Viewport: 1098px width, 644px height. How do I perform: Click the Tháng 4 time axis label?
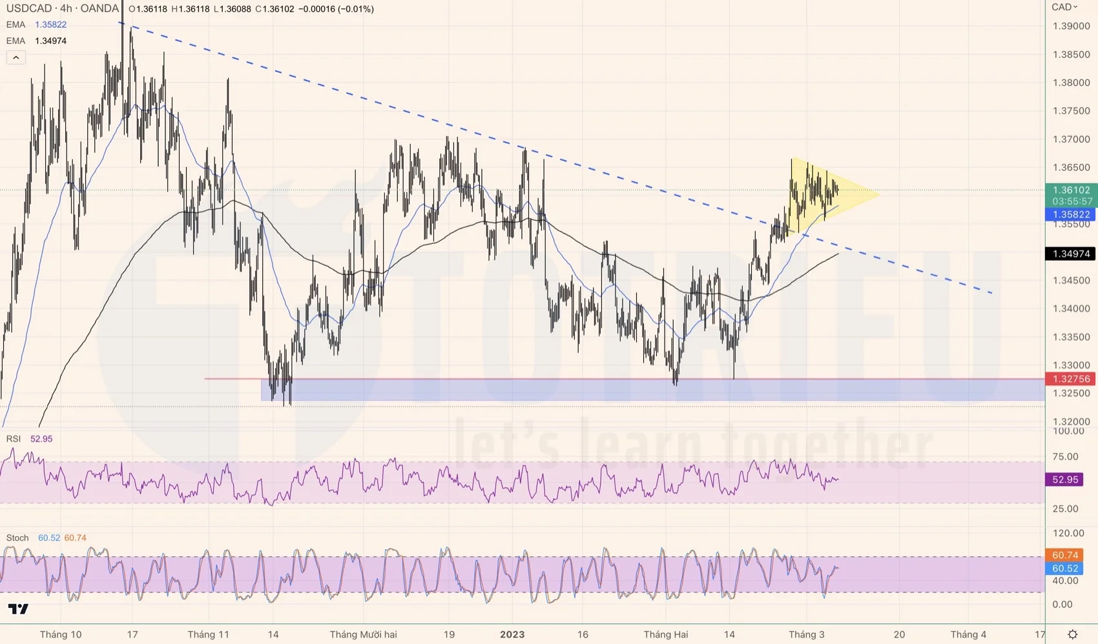tap(968, 634)
